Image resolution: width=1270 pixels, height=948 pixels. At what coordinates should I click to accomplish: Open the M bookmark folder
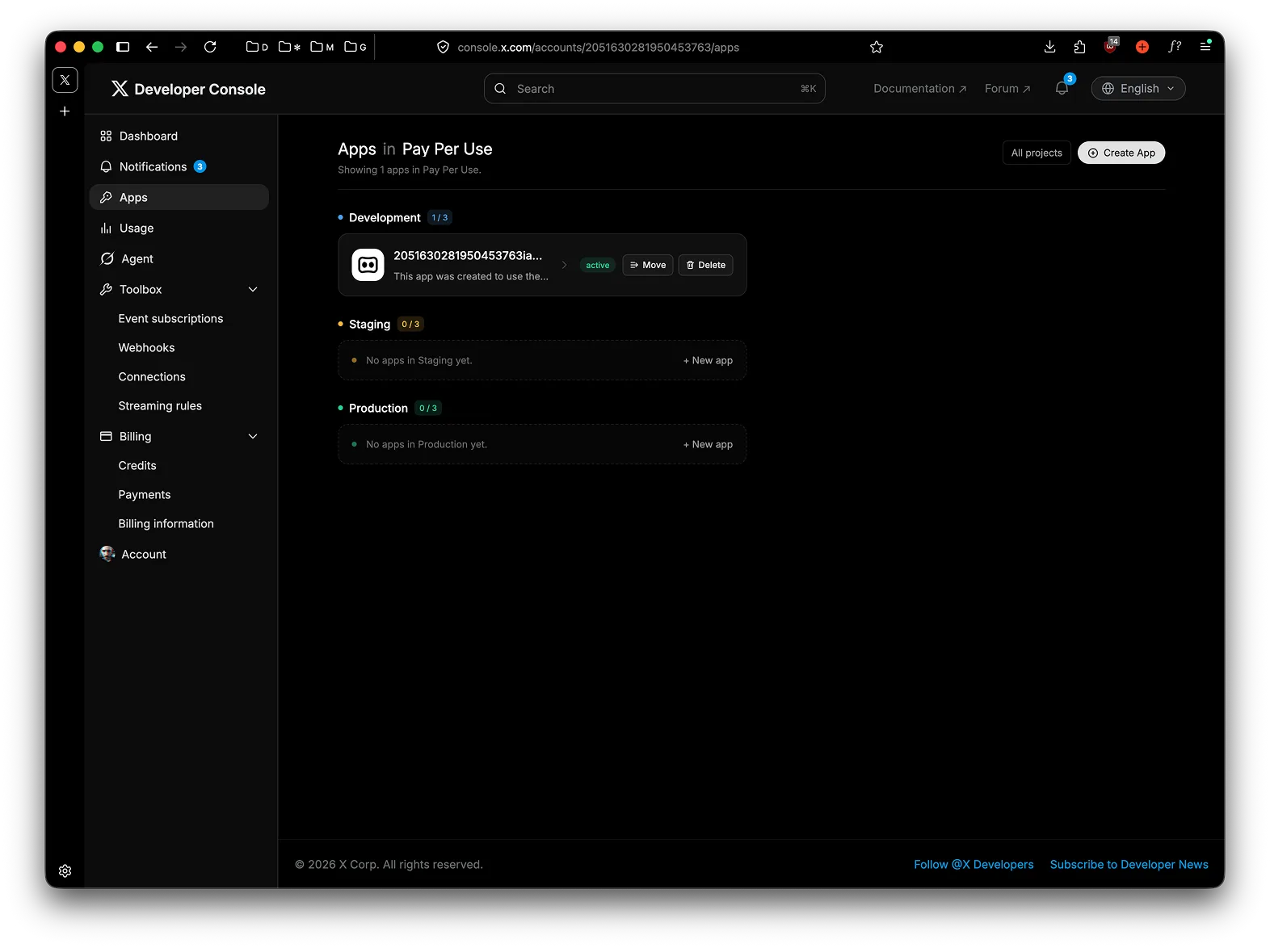coord(322,47)
